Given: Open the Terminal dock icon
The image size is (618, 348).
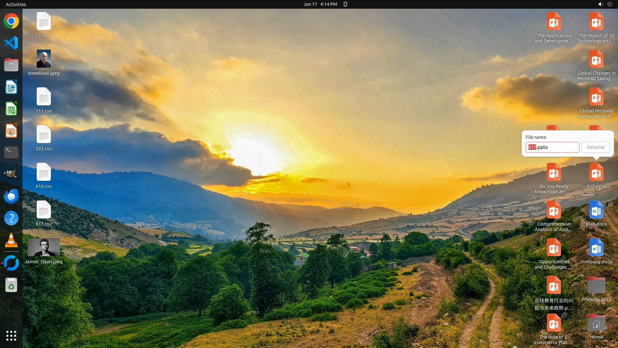Looking at the screenshot, I should pyautogui.click(x=11, y=152).
